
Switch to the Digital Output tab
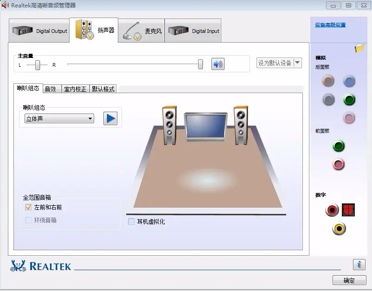coord(39,31)
